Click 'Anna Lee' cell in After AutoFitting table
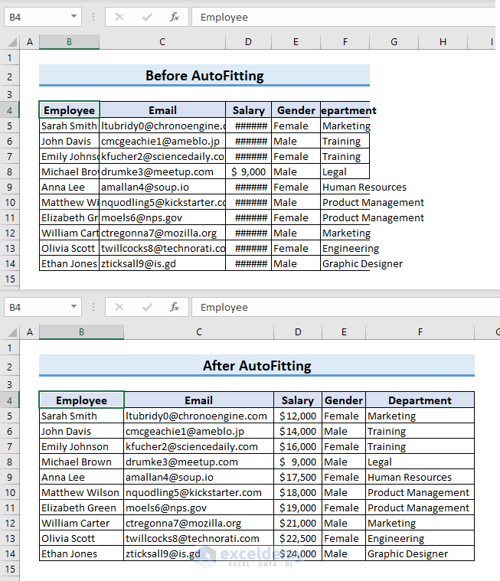Viewport: 500px width, 581px height. [81, 477]
